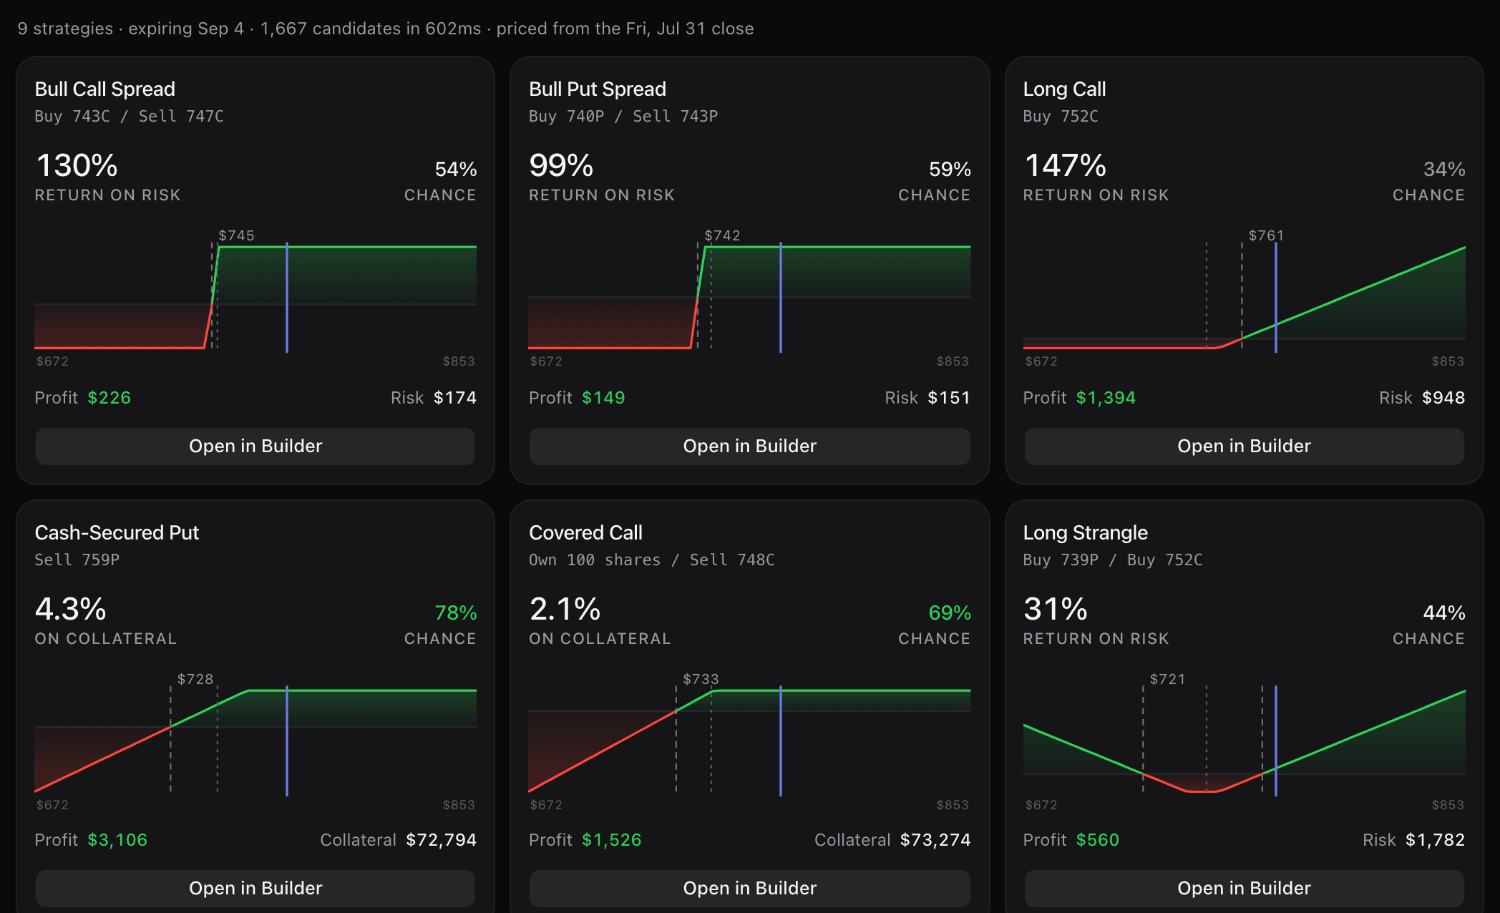Open Long Strangle in Builder
Image resolution: width=1500 pixels, height=913 pixels.
[1244, 888]
